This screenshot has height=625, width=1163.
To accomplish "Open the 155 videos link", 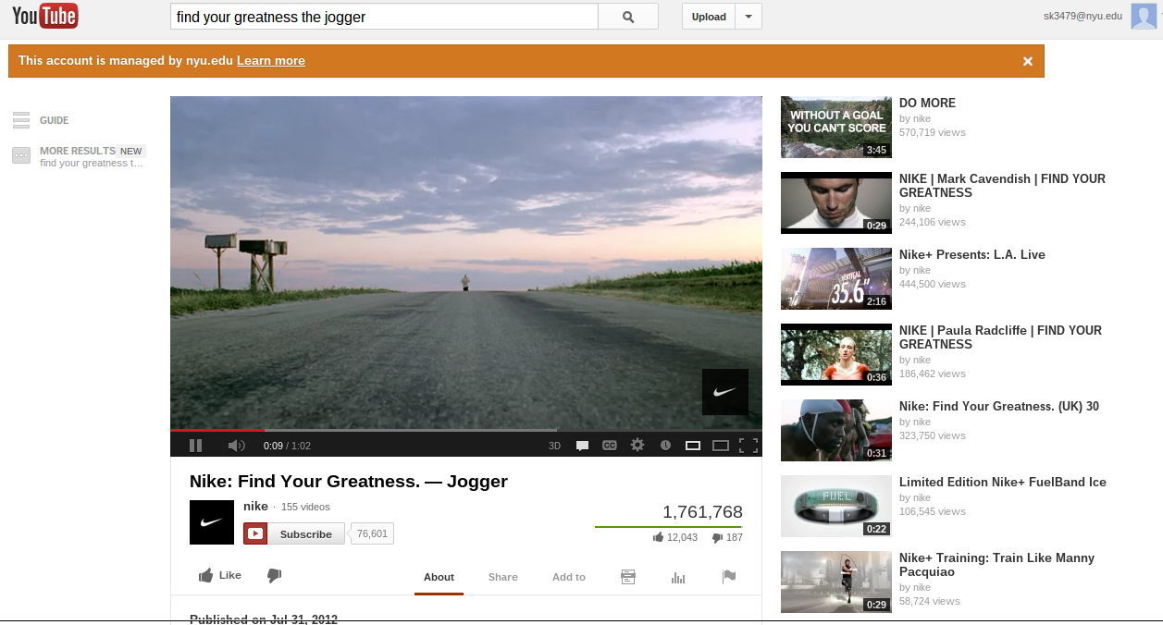I will click(x=305, y=507).
